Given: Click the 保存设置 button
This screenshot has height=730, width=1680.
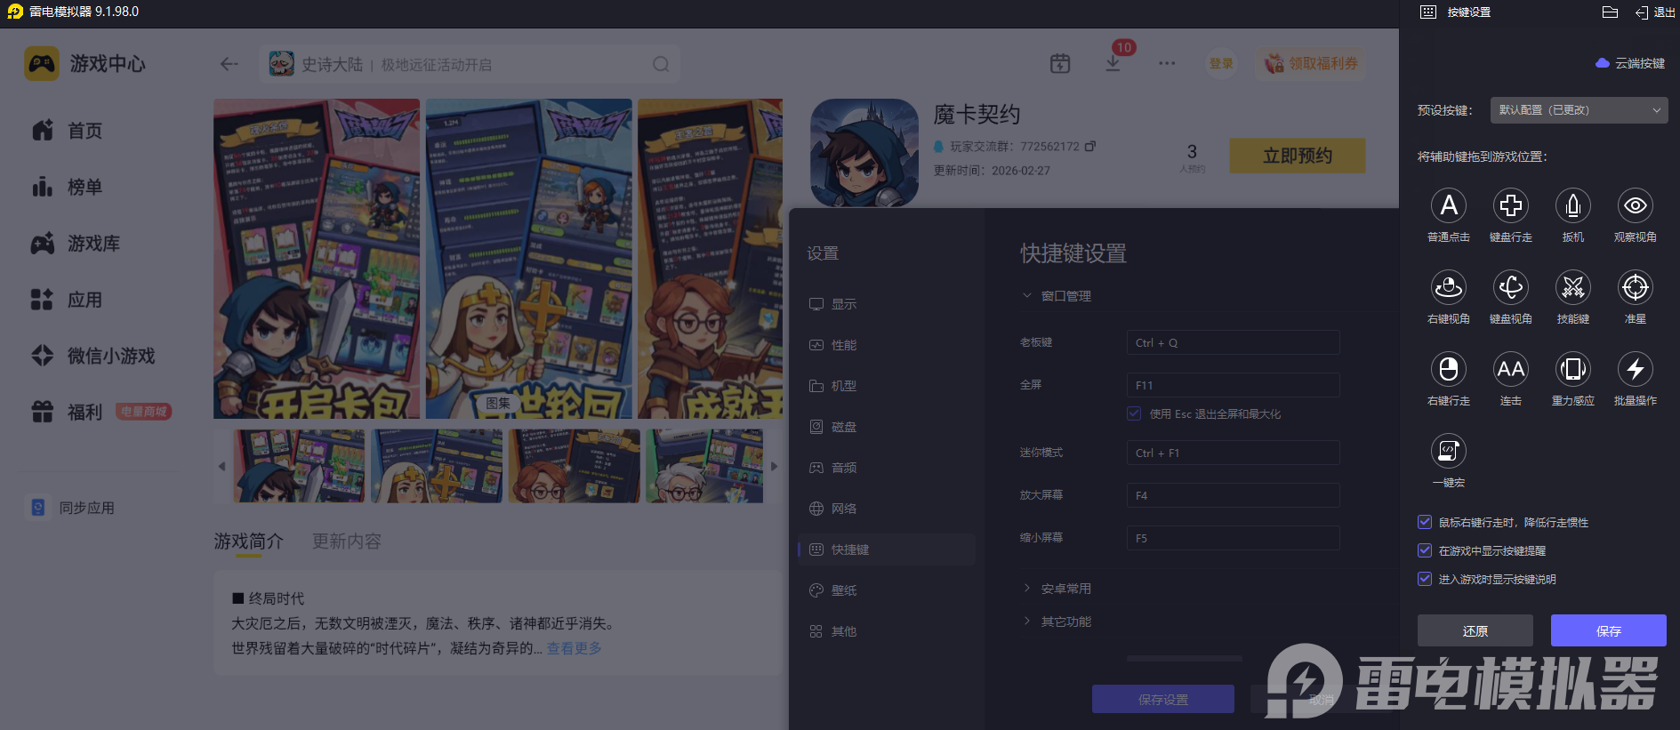Looking at the screenshot, I should [x=1162, y=699].
